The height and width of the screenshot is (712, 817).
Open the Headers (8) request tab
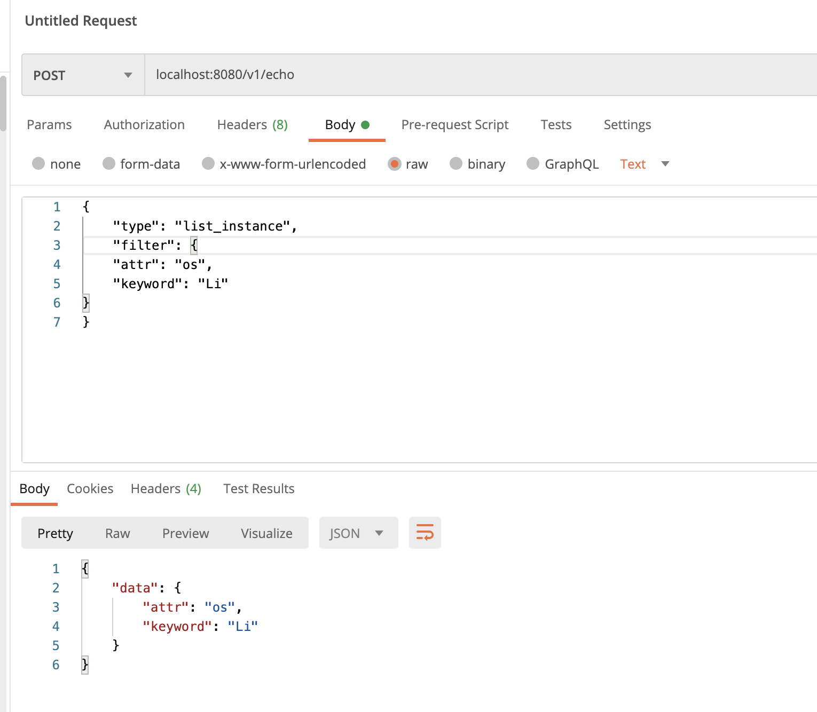pyautogui.click(x=252, y=124)
